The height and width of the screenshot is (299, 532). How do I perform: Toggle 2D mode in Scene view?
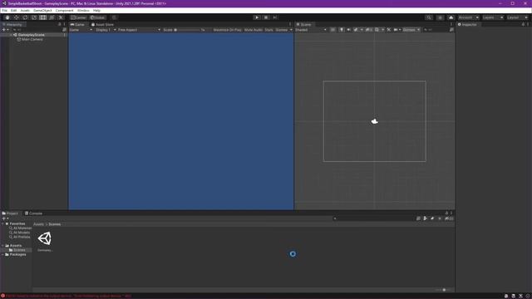pos(332,30)
